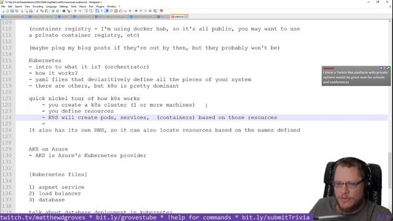
Task: Undo the last edit via the toolbar
Action: click(x=53, y=11)
